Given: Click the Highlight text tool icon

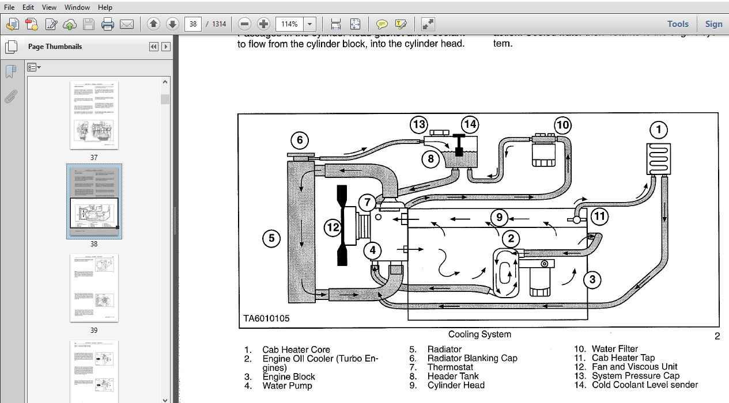Looking at the screenshot, I should 401,24.
